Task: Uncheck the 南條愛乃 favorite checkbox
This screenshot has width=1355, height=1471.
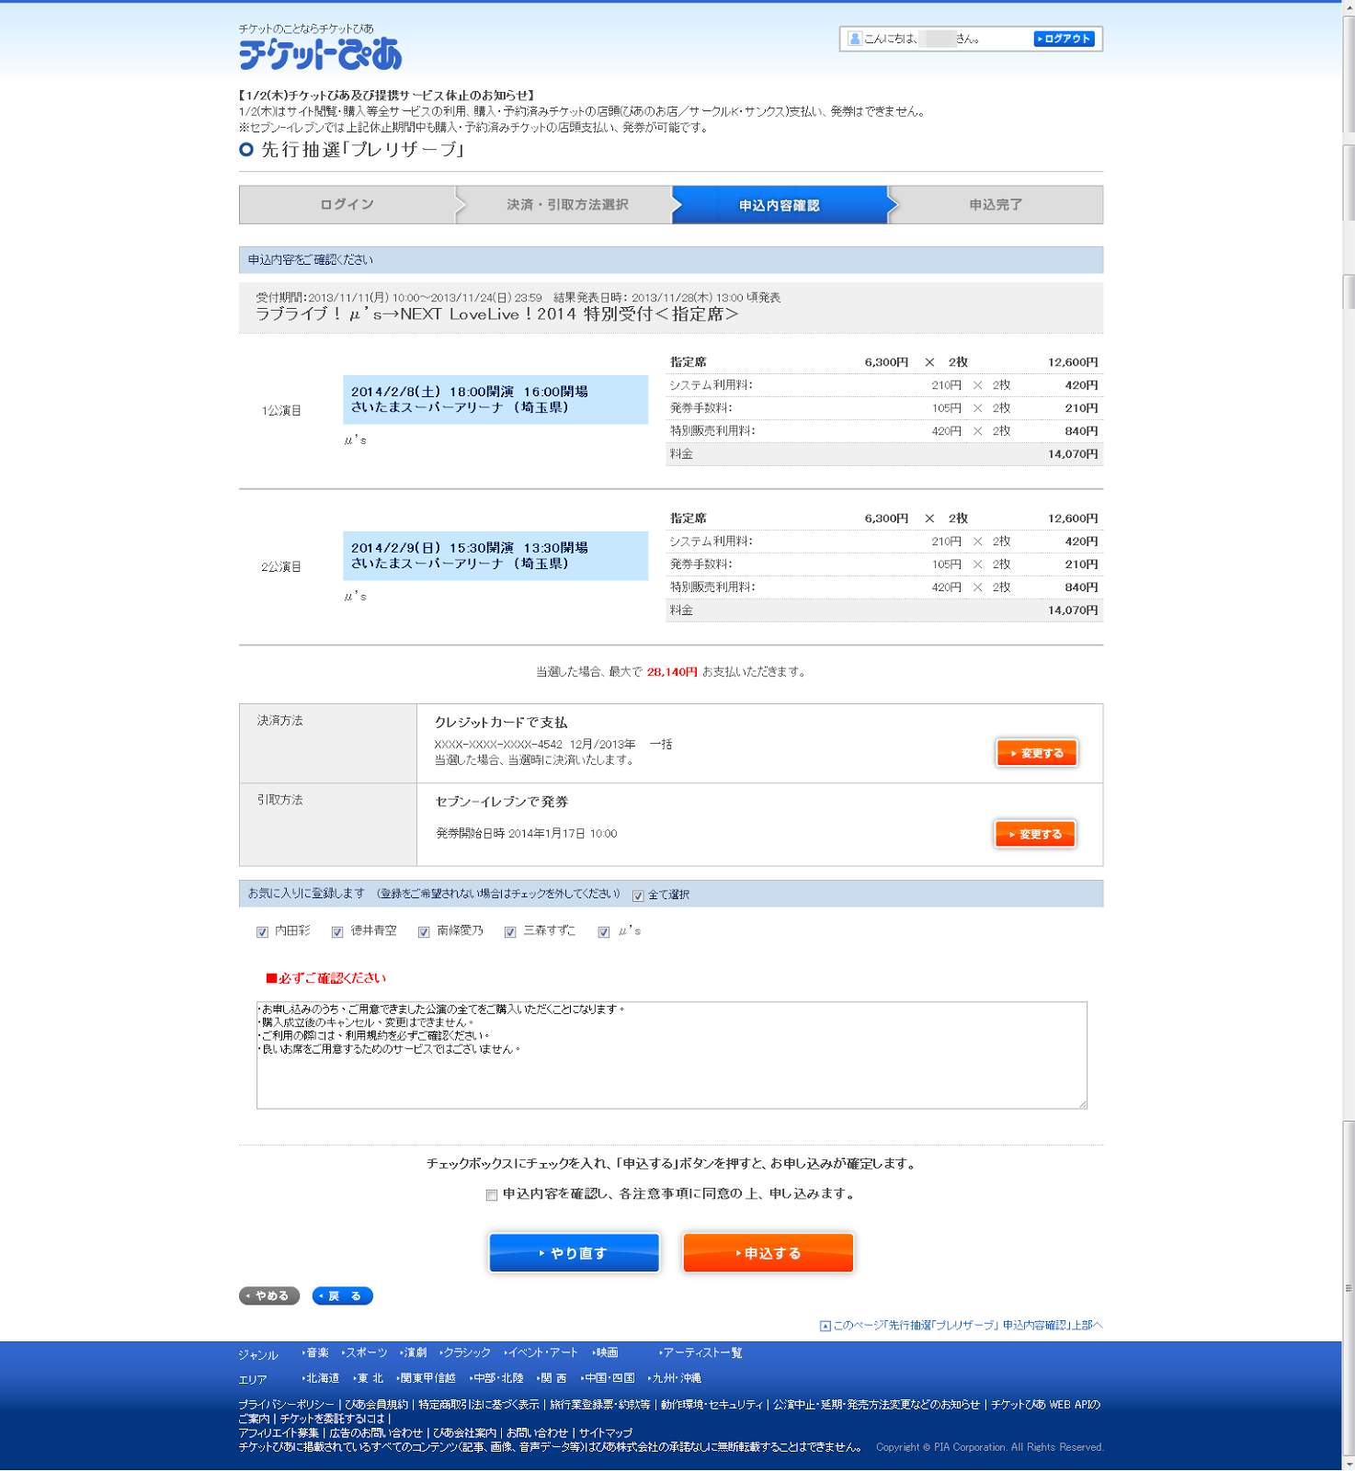Action: pyautogui.click(x=424, y=932)
